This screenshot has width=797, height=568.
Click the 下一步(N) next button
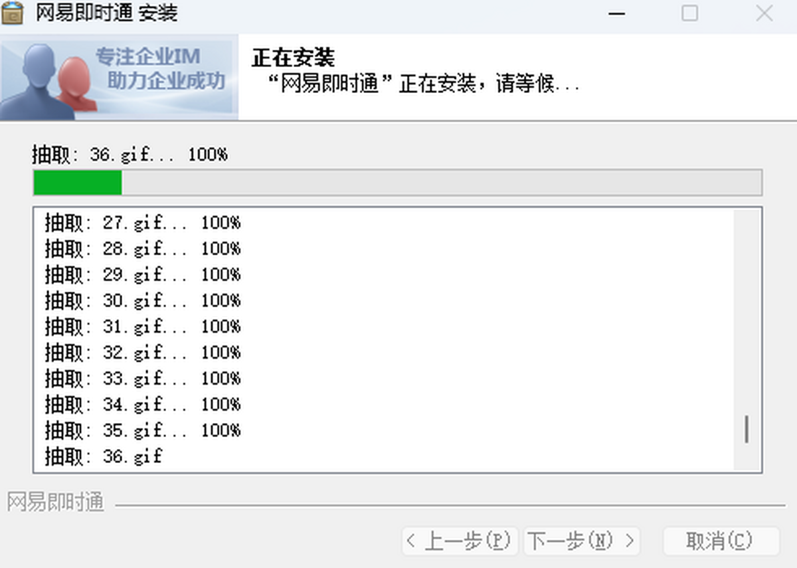click(x=582, y=541)
